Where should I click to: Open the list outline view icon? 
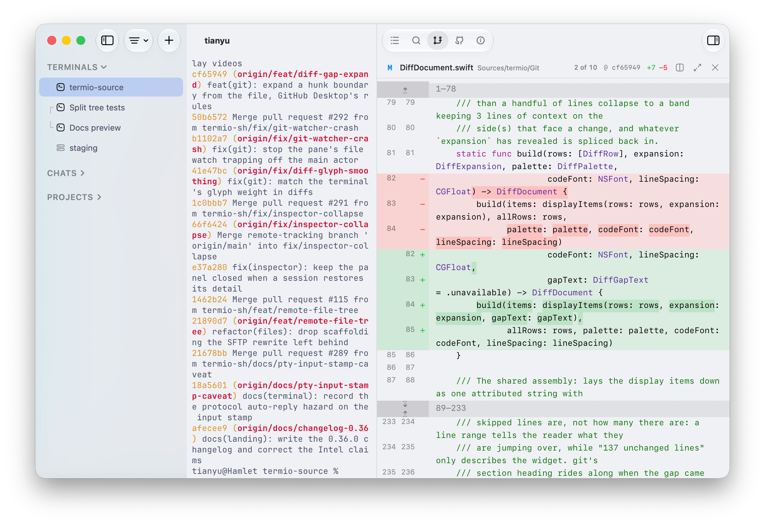click(395, 40)
